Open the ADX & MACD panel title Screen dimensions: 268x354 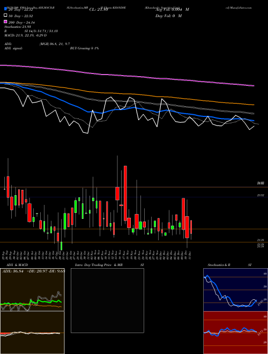16,265
